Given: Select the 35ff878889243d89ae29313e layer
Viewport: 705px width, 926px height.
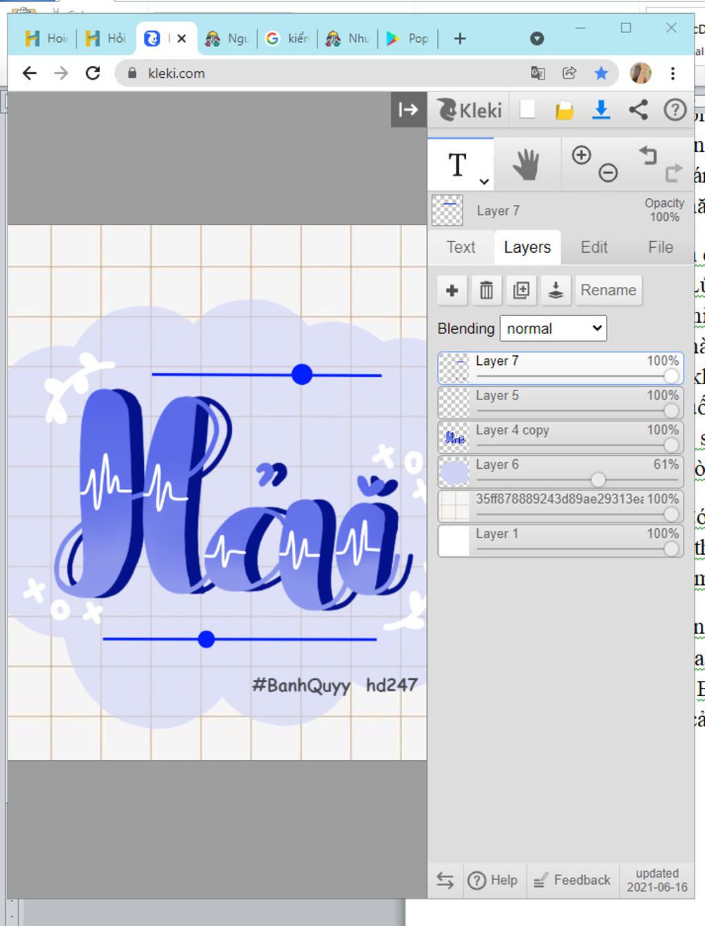Looking at the screenshot, I should [560, 506].
